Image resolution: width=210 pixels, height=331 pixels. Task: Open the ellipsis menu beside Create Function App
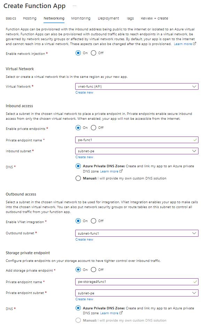tap(74, 7)
